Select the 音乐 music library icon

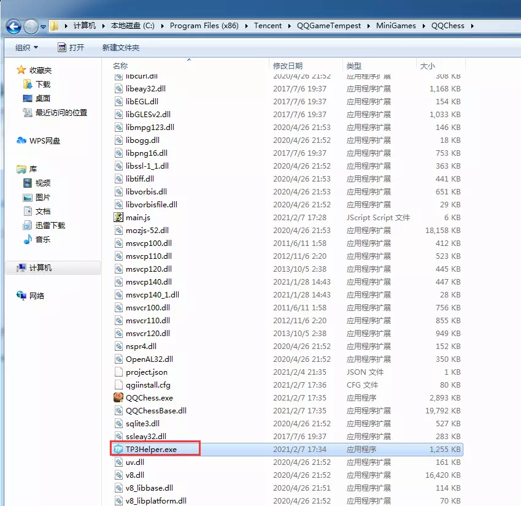(x=28, y=240)
